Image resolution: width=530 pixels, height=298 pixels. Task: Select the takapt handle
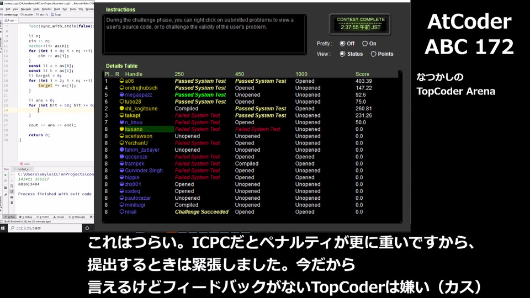[x=132, y=115]
